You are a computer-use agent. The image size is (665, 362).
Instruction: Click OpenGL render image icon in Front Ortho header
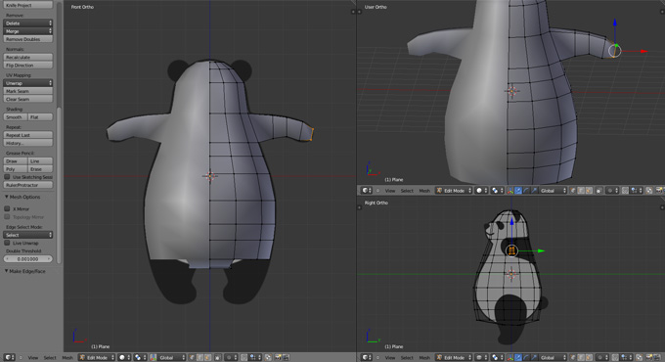tap(278, 357)
